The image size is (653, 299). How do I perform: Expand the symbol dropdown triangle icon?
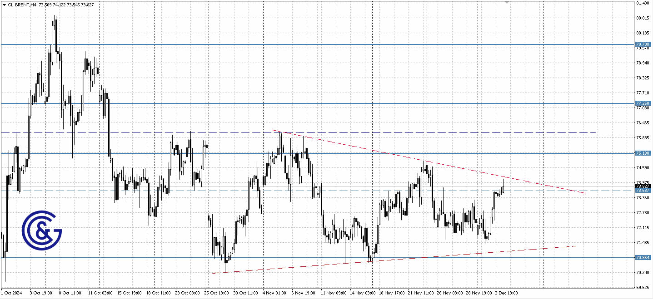click(x=4, y=4)
